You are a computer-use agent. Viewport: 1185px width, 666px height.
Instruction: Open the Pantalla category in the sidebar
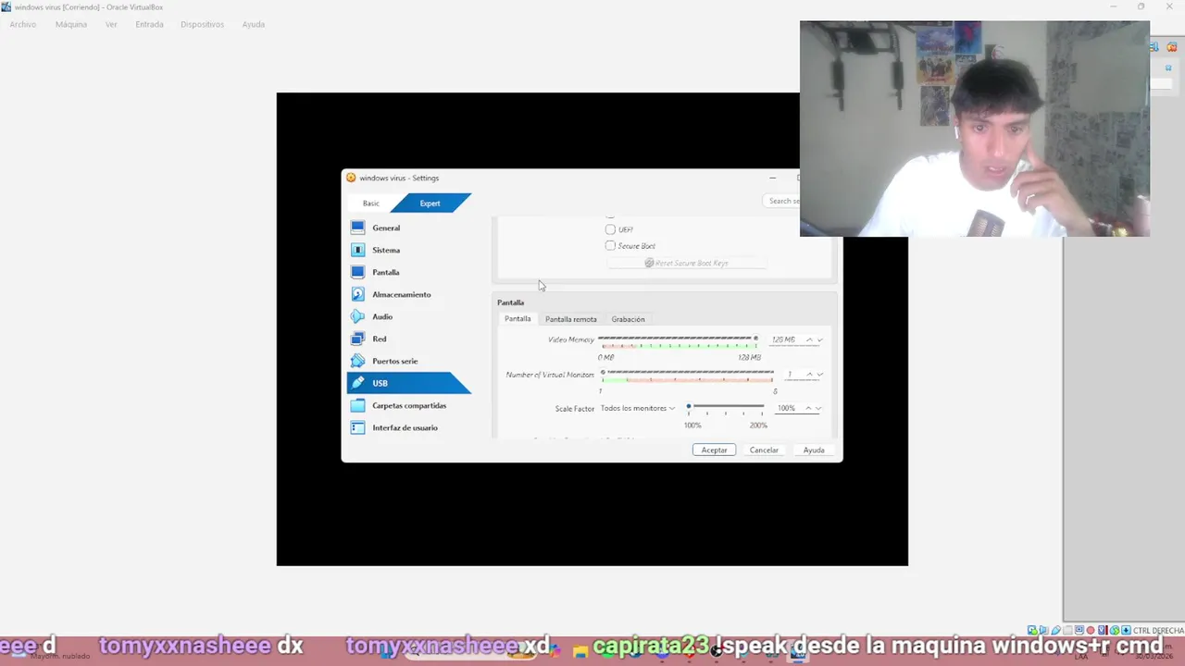(408, 272)
